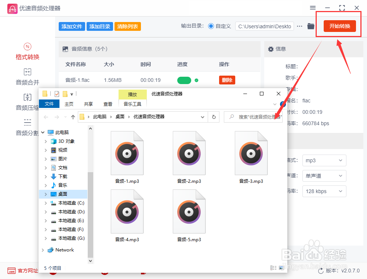Click the green progress bar of 音频-1.flac
Image resolution: width=367 pixels, height=279 pixels.
(x=184, y=80)
